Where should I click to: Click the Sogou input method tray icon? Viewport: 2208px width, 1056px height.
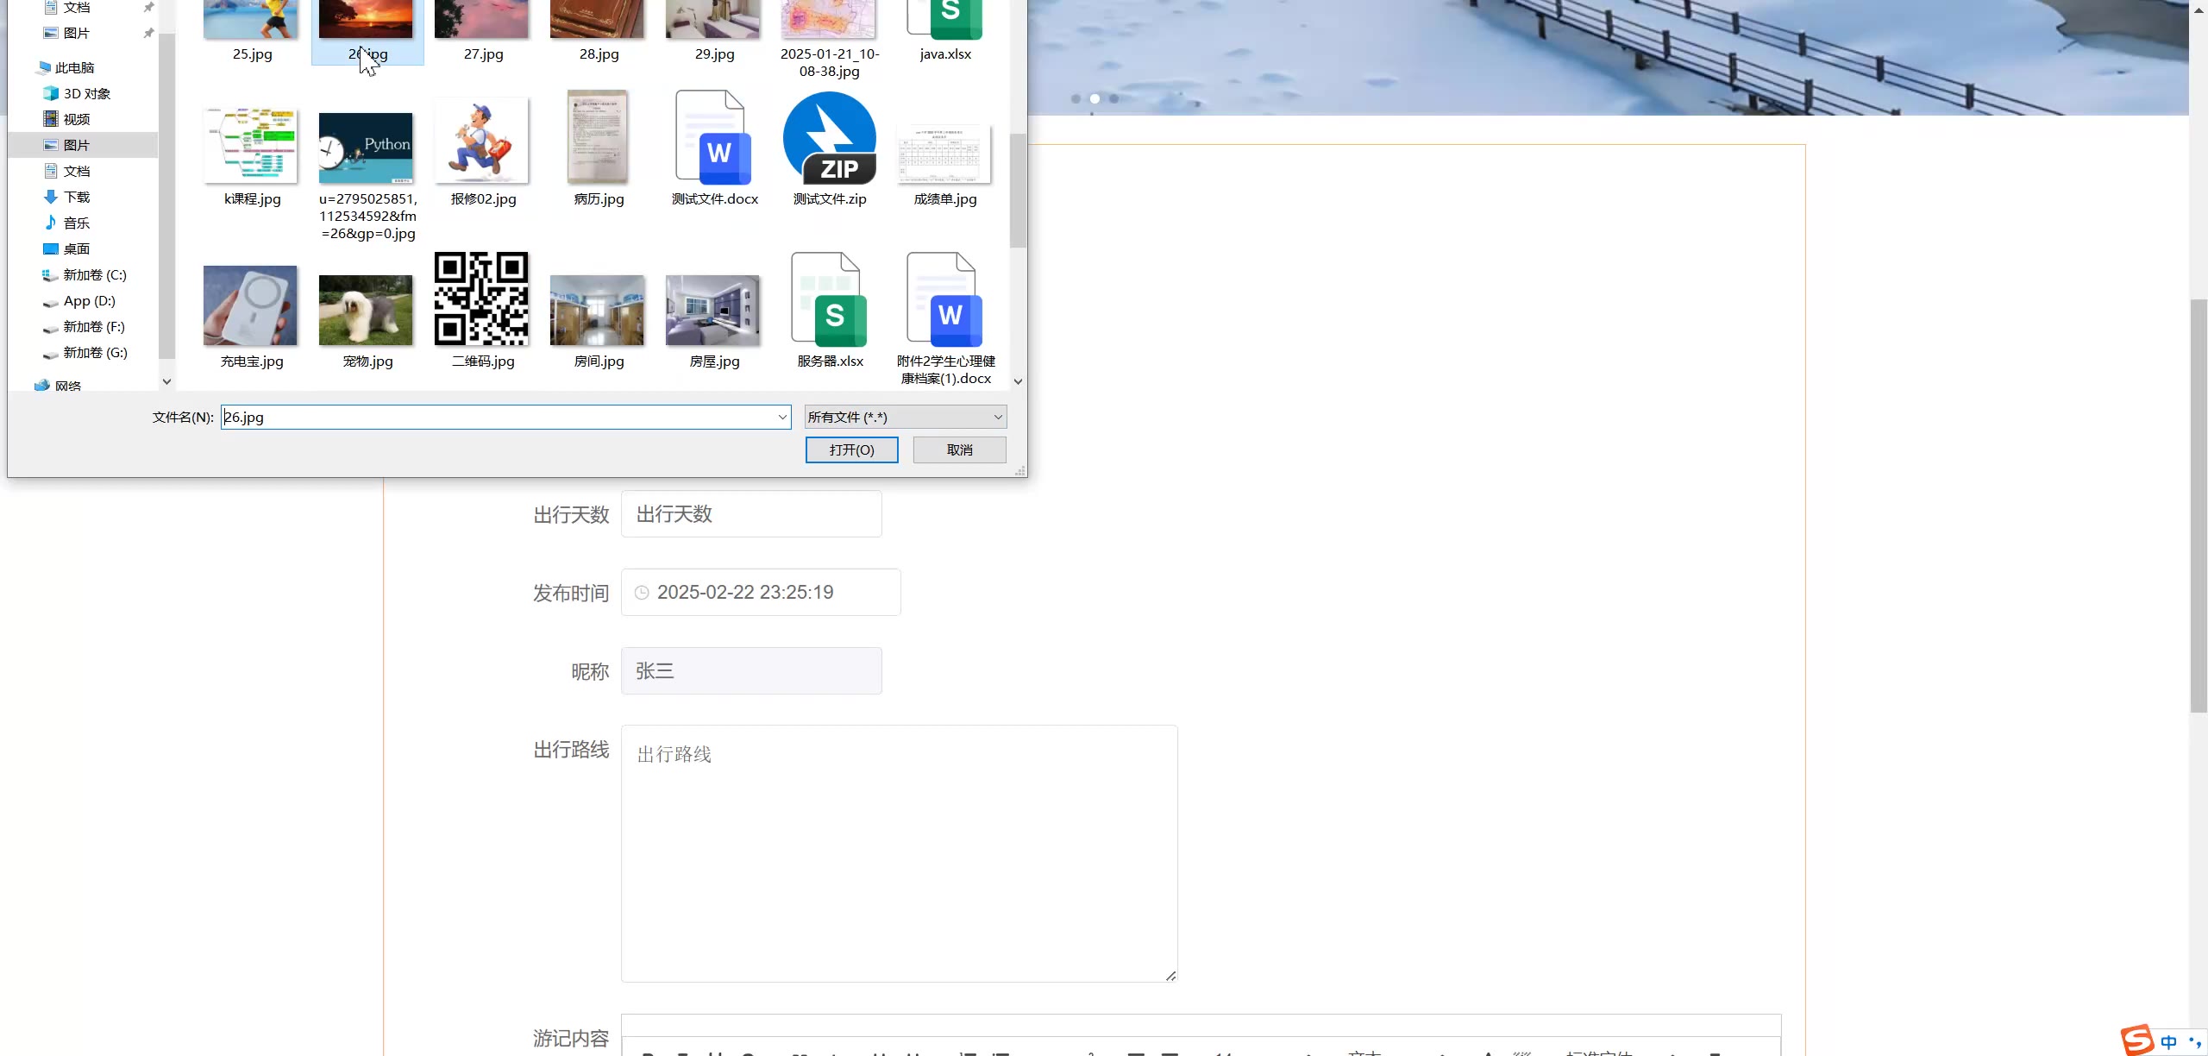(2136, 1040)
